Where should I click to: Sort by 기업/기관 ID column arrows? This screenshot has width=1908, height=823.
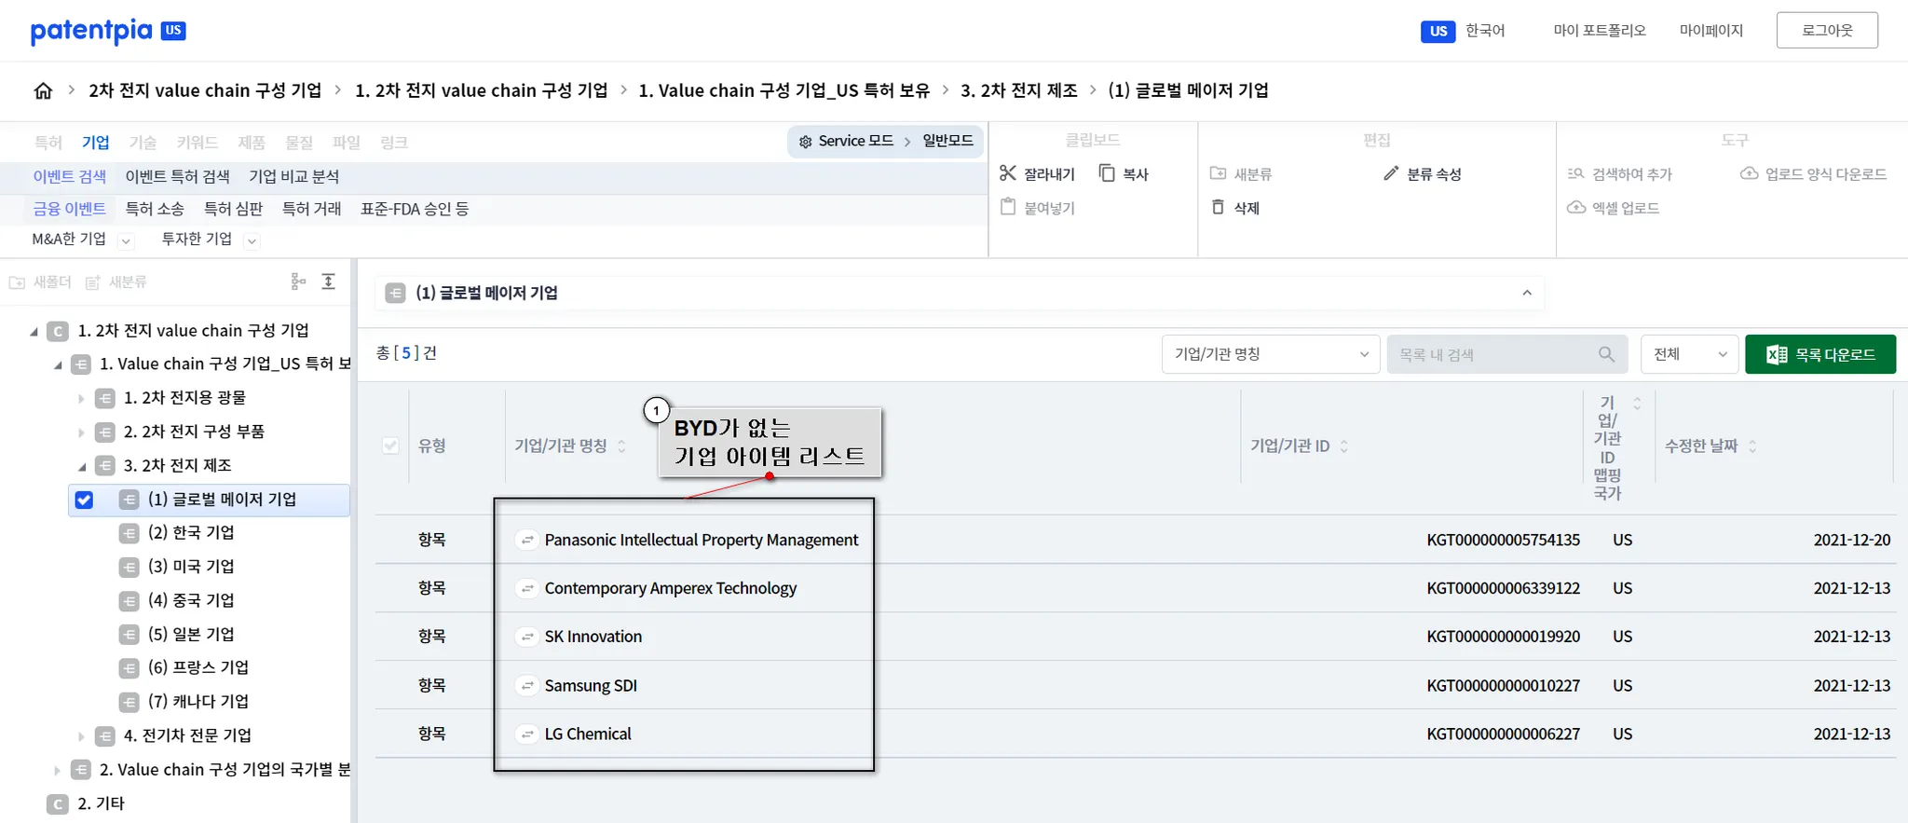[1343, 446]
